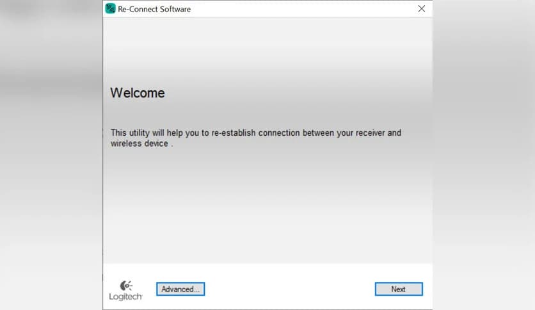Click the Re-Connect Software title bar icon
Image resolution: width=535 pixels, height=310 pixels.
click(x=110, y=8)
